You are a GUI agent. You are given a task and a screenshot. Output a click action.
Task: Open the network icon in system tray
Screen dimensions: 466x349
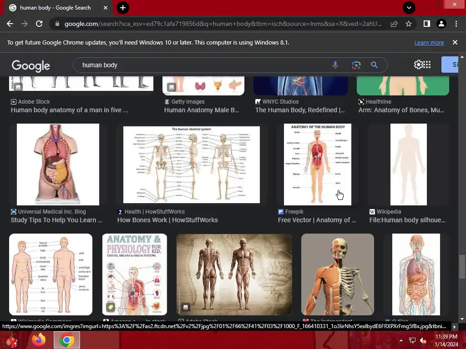412,340
